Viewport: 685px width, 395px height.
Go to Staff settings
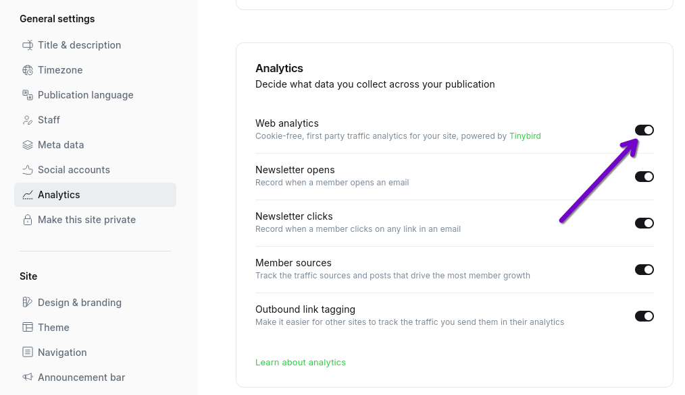[x=49, y=120]
